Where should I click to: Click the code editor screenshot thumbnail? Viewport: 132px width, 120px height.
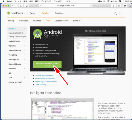tap(63, 109)
